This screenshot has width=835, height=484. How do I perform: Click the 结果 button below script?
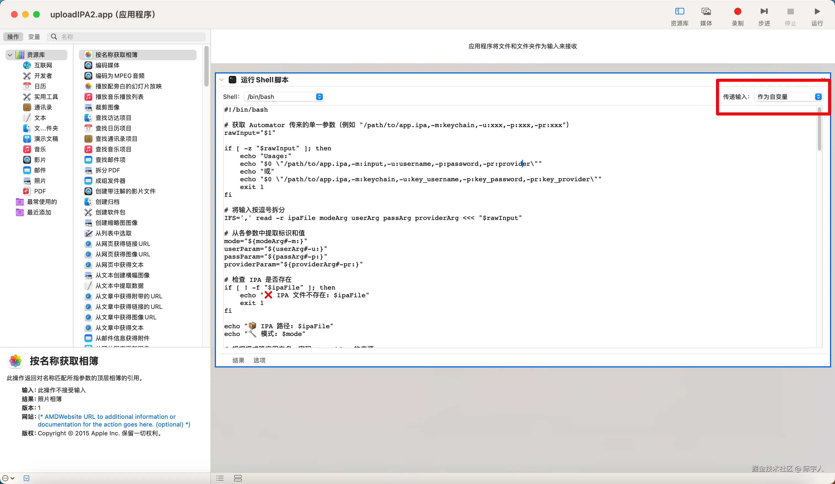click(x=238, y=360)
